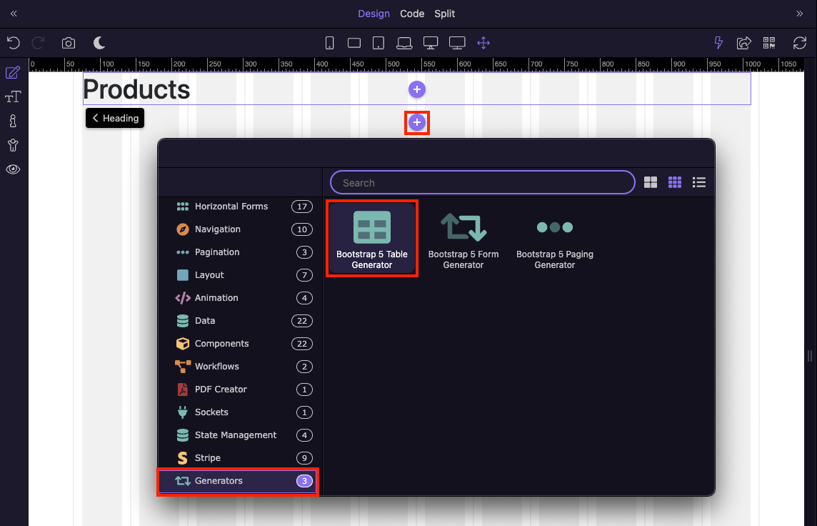Click the undo arrow icon
817x526 pixels.
pyautogui.click(x=13, y=43)
